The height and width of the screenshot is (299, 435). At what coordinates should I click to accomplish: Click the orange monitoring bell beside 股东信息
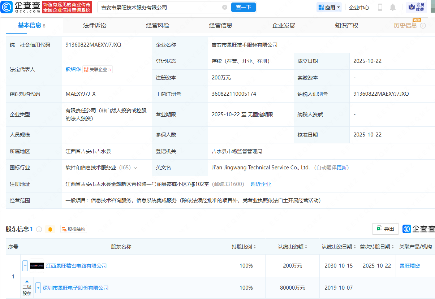click(50, 229)
